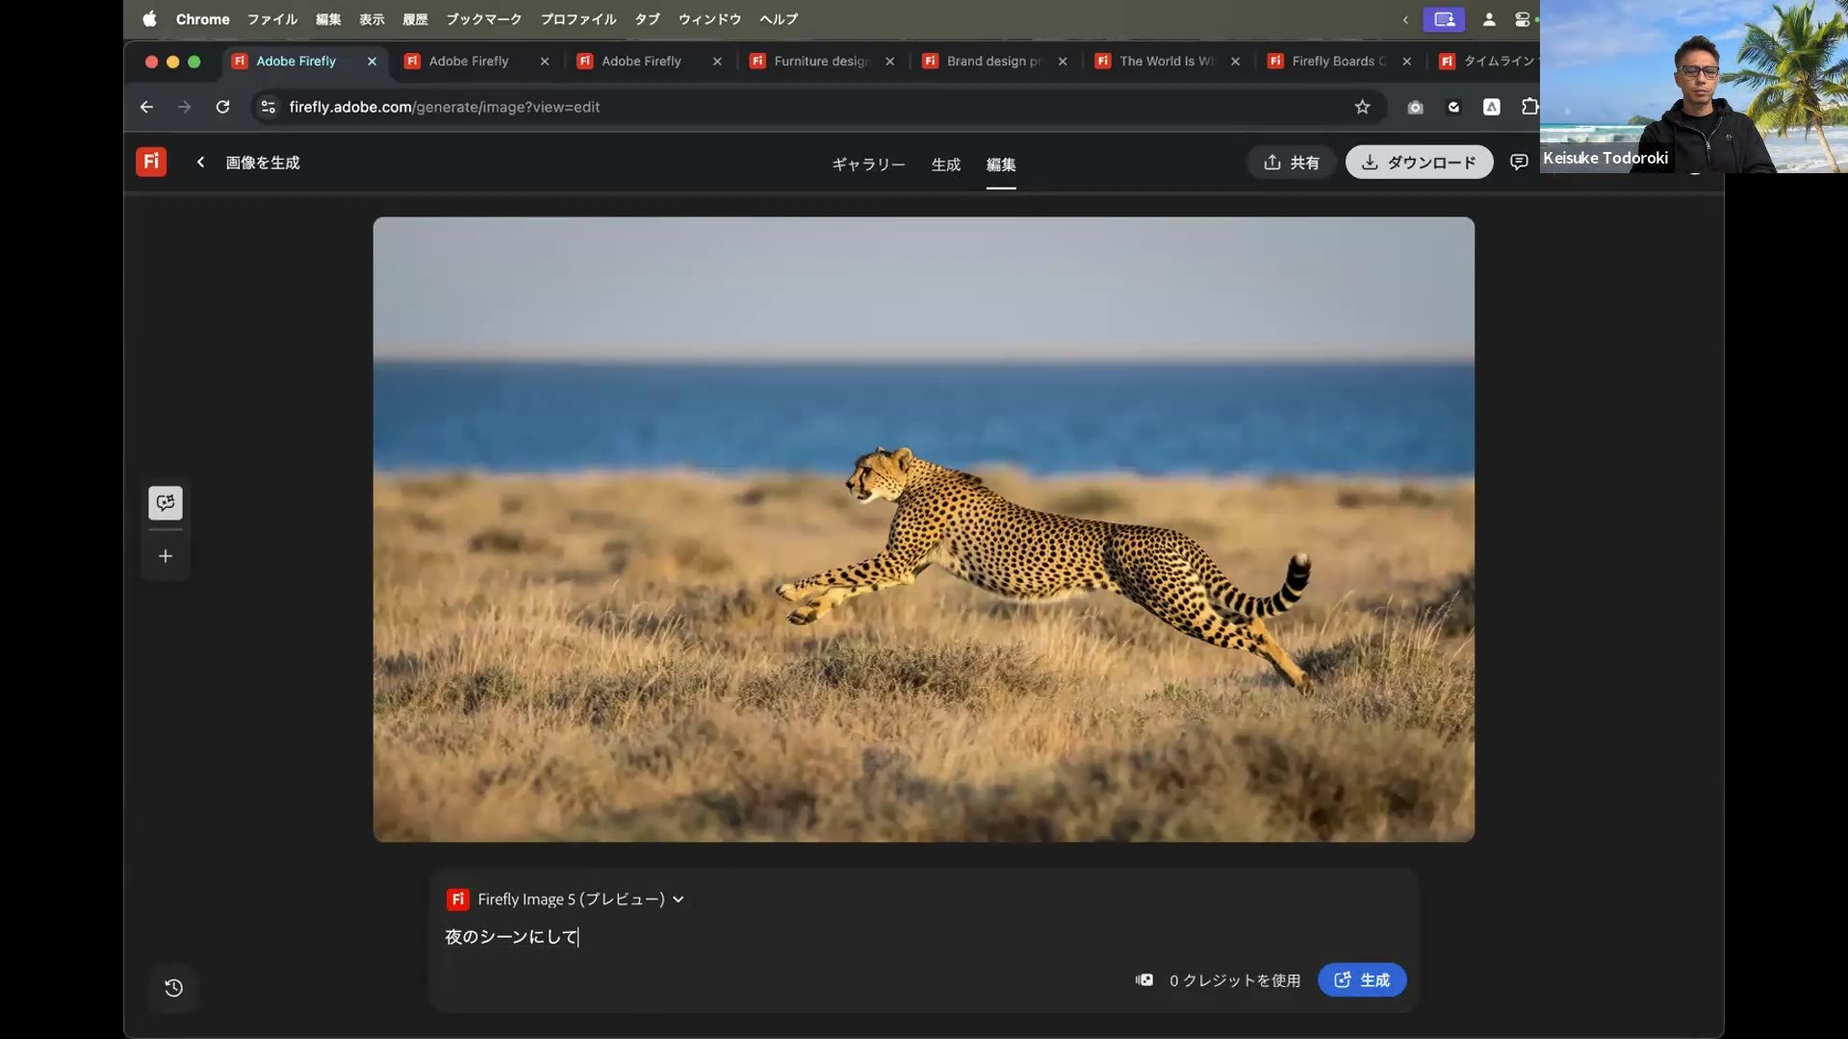Viewport: 1848px width, 1039px height.
Task: Click the reload page icon
Action: pos(222,107)
